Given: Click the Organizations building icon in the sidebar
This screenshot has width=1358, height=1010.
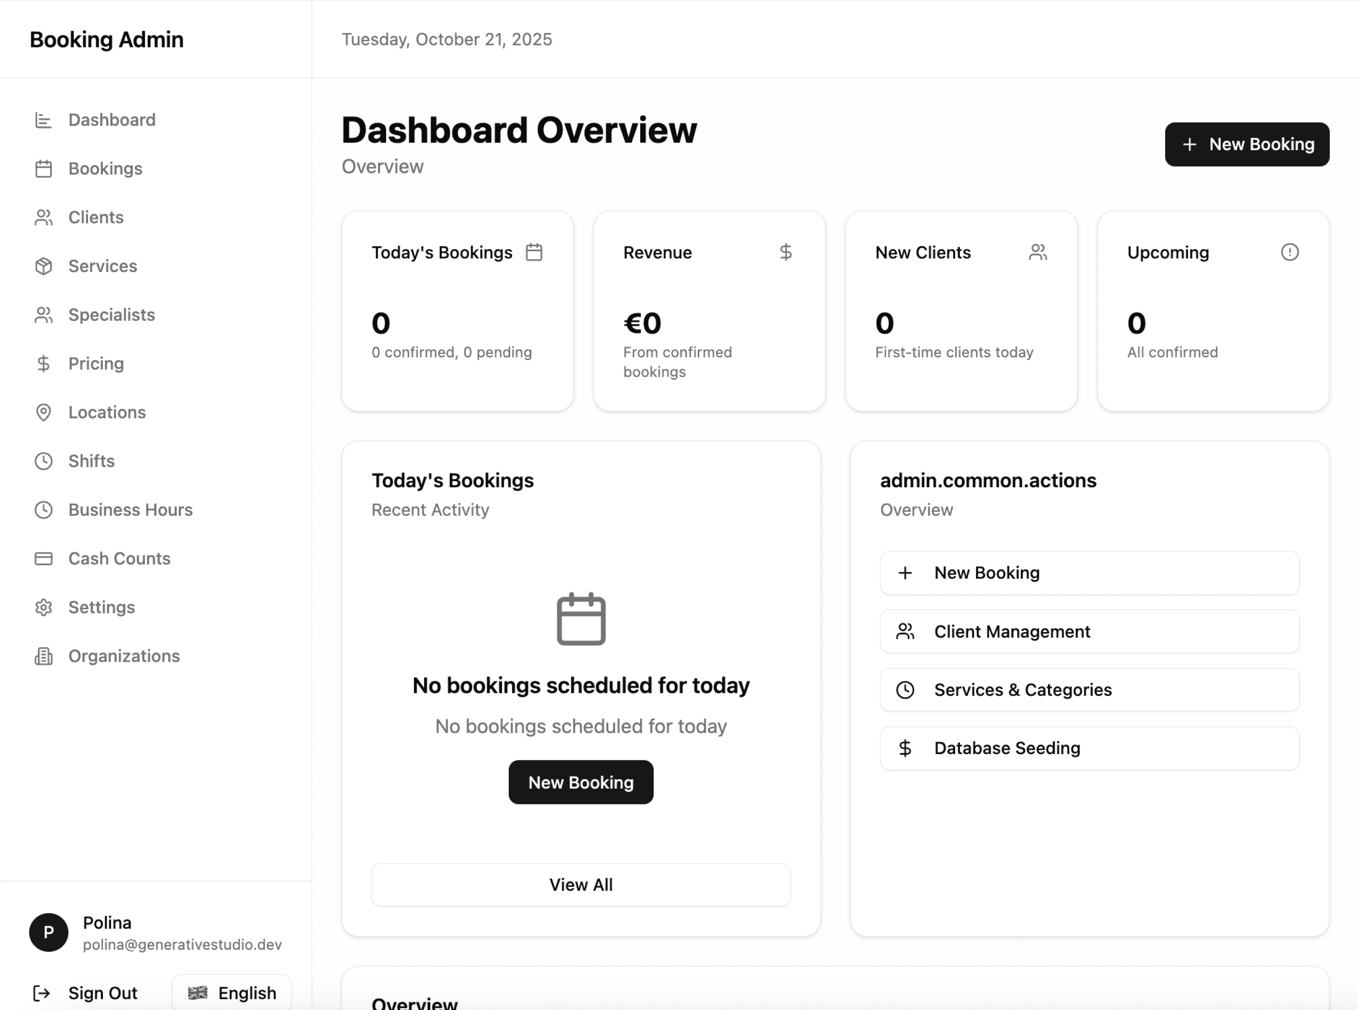Looking at the screenshot, I should (44, 656).
